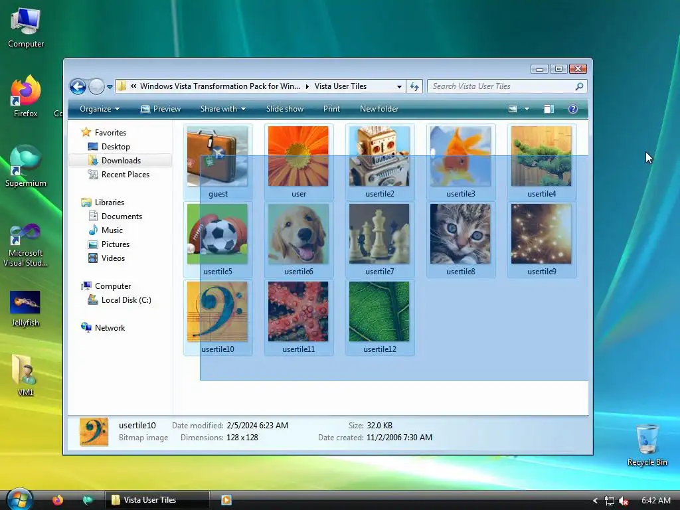
Task: Open the VM1 desktop folder
Action: 25,376
